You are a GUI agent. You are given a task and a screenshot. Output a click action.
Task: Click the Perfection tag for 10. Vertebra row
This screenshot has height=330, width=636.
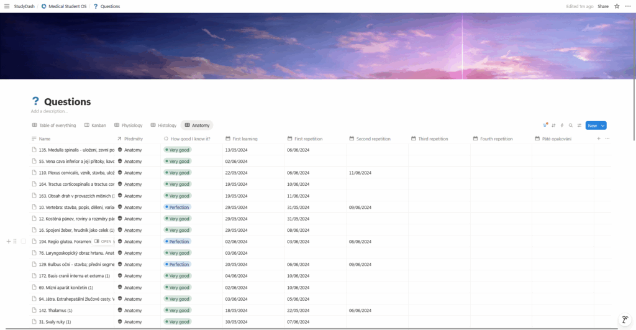point(177,207)
